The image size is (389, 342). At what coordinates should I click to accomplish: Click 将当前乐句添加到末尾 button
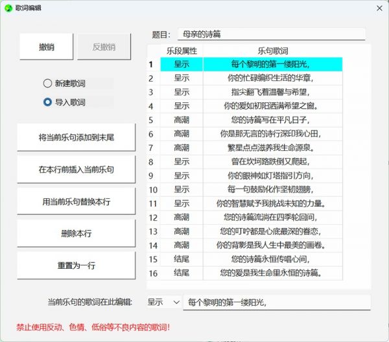point(77,137)
